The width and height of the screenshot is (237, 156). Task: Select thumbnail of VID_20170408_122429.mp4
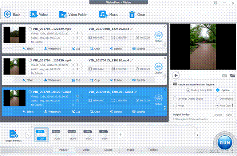(x=15, y=35)
